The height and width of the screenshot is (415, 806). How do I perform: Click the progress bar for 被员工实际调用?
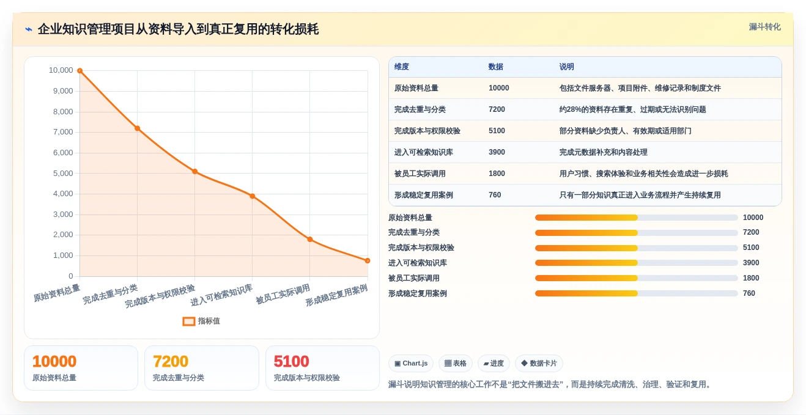[637, 278]
